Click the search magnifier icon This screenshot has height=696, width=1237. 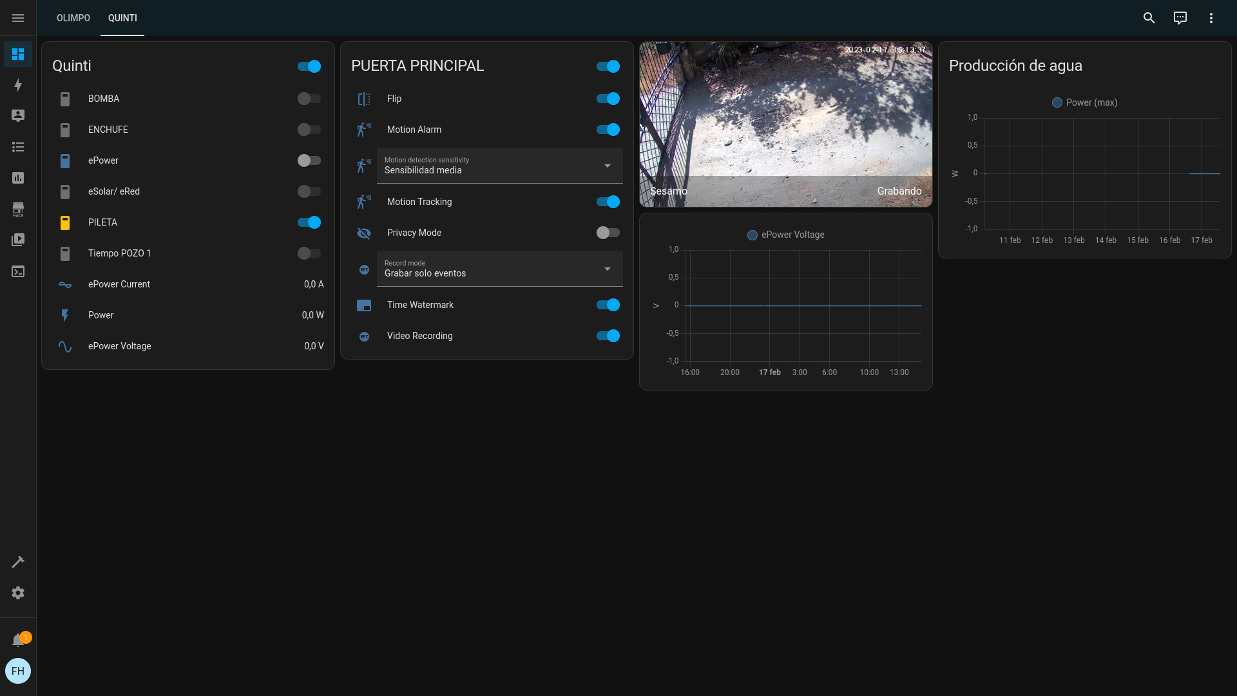[1149, 18]
